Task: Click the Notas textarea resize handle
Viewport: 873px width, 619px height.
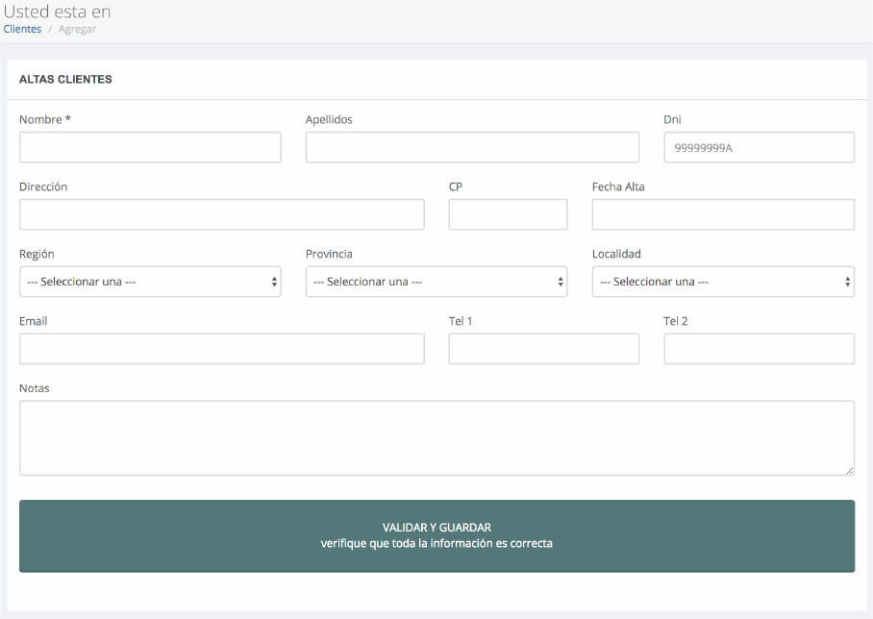Action: (x=849, y=470)
